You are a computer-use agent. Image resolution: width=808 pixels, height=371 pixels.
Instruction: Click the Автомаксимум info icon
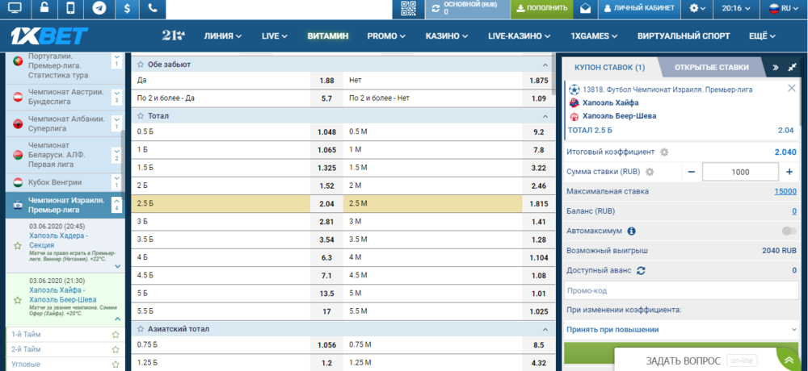point(632,231)
